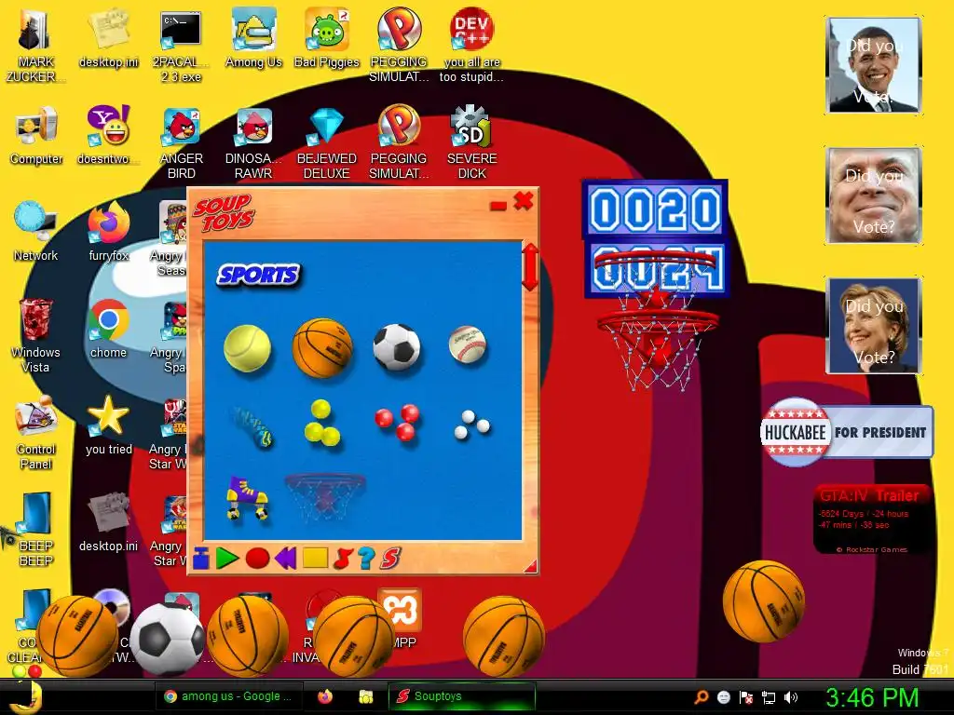Click the McCain 'Did you Vote?' gadget
The width and height of the screenshot is (954, 715).
pos(874,196)
